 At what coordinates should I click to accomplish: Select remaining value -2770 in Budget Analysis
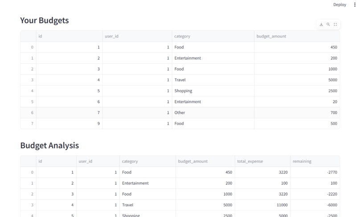coord(315,172)
